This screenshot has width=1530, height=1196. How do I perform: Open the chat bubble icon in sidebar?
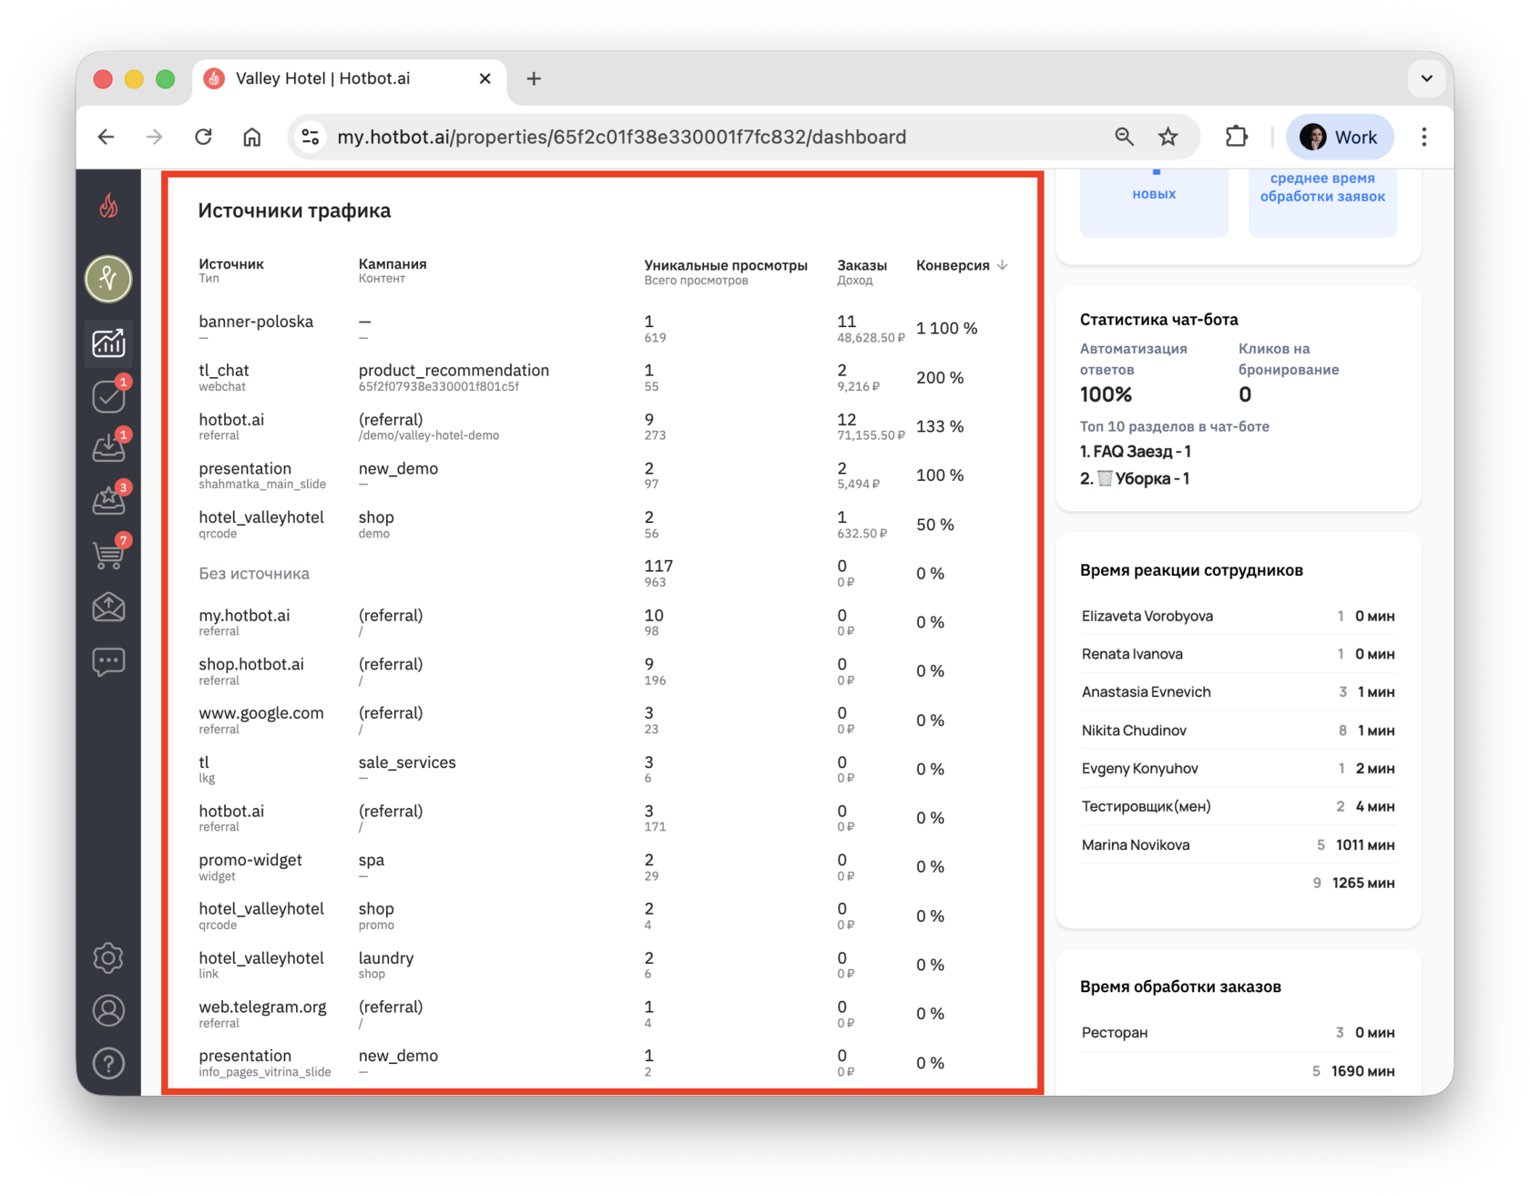click(x=108, y=661)
